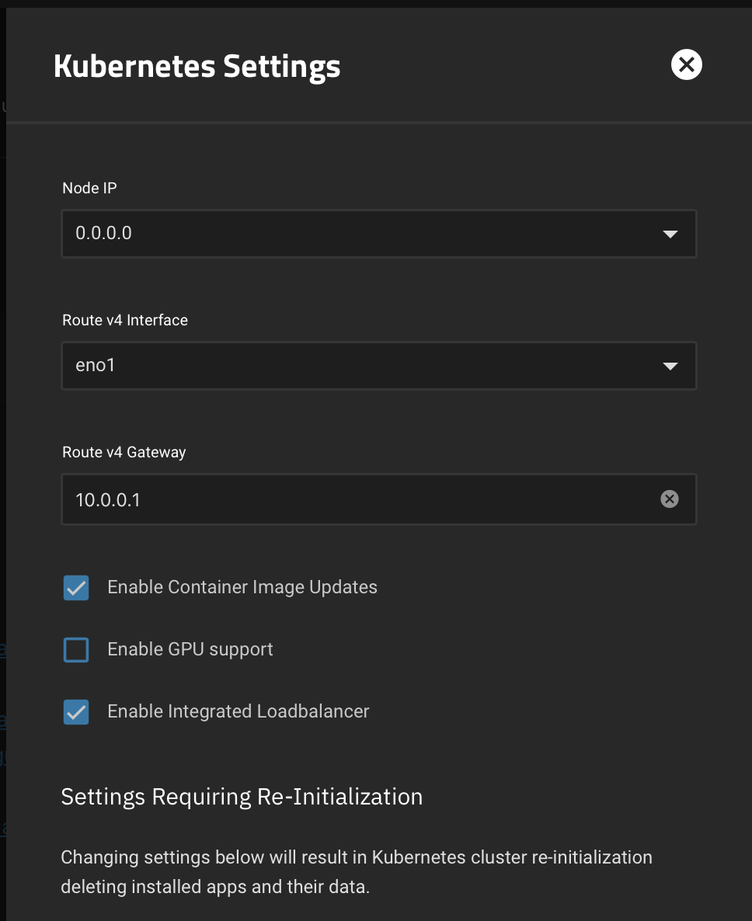
Task: Disable the Integrated Loadbalancer checkbox
Action: pyautogui.click(x=76, y=712)
